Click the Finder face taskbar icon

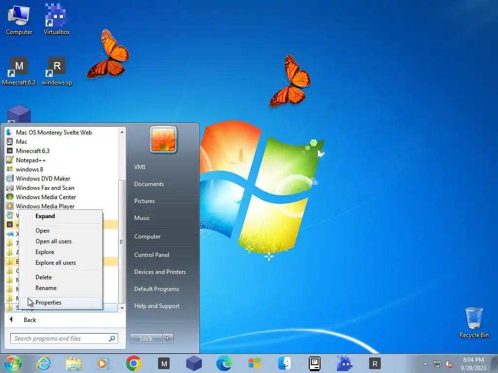(284, 363)
